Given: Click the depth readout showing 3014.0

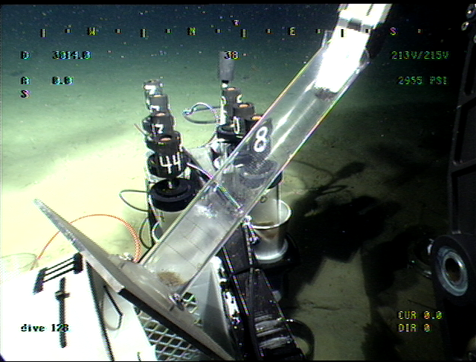Looking at the screenshot, I should click(71, 55).
